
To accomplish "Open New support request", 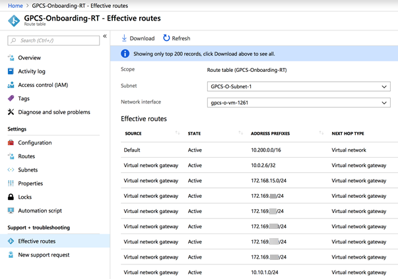I will 44,255.
